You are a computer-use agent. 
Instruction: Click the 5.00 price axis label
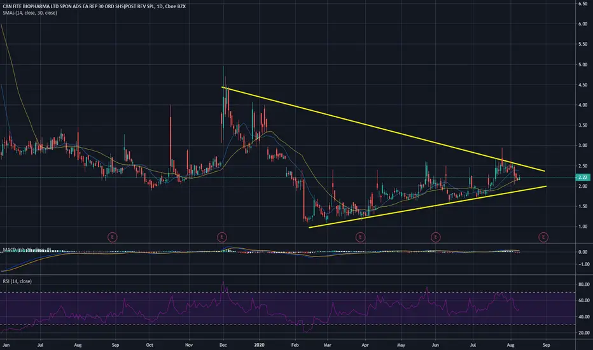coord(583,65)
